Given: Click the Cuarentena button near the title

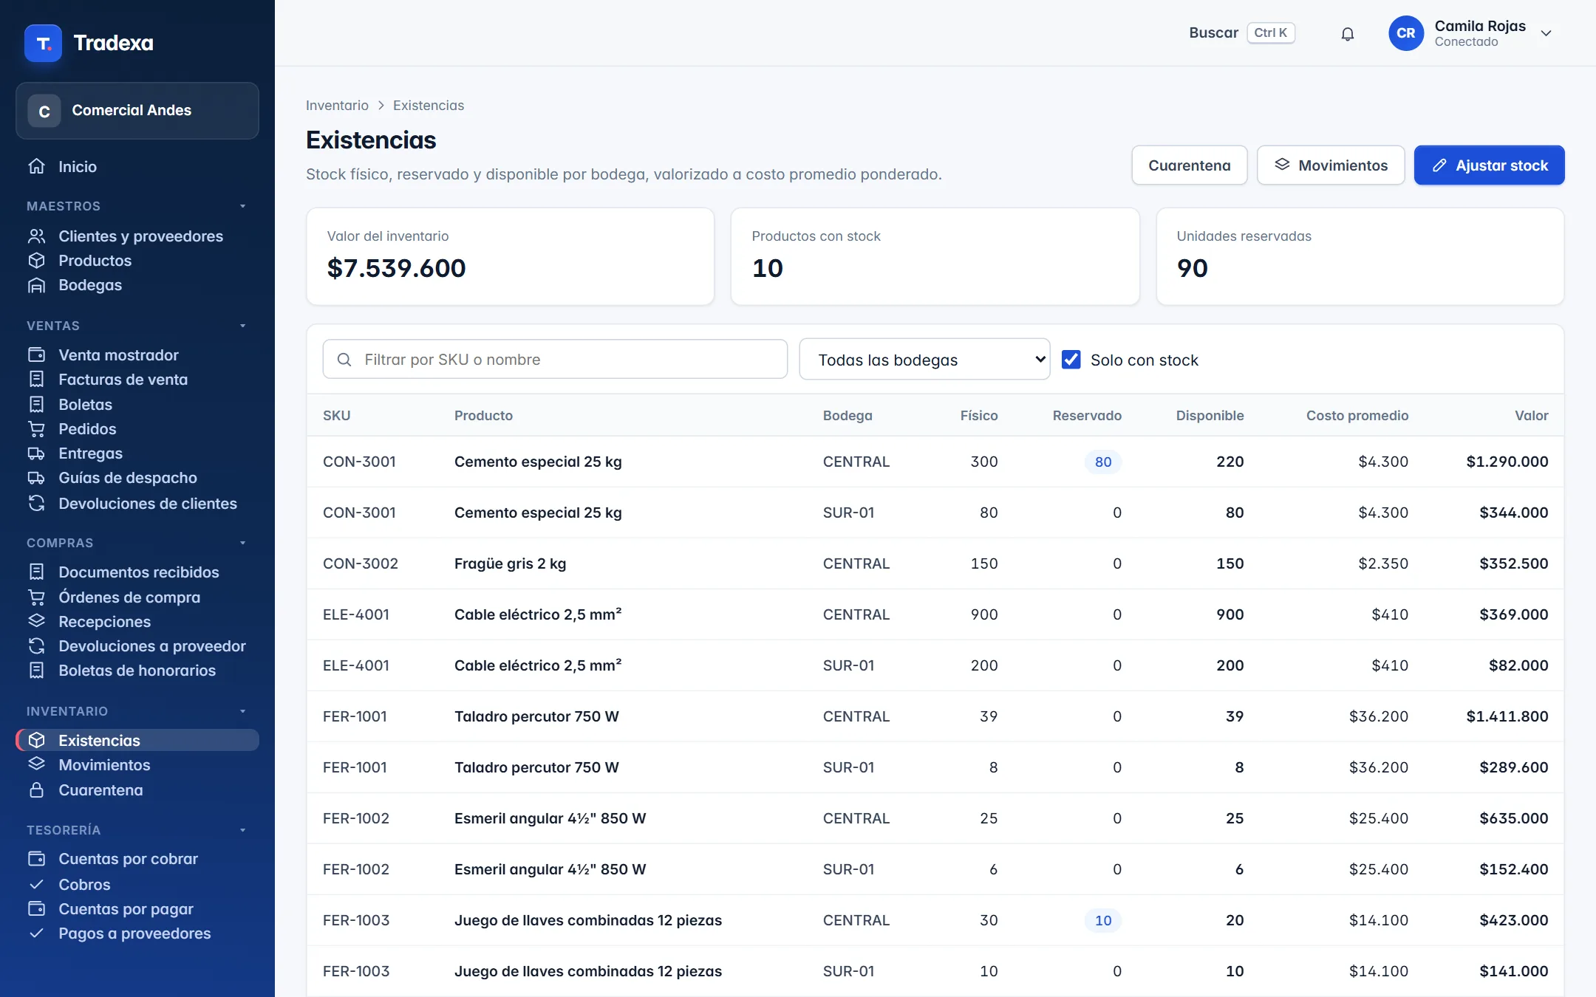Looking at the screenshot, I should (x=1189, y=165).
